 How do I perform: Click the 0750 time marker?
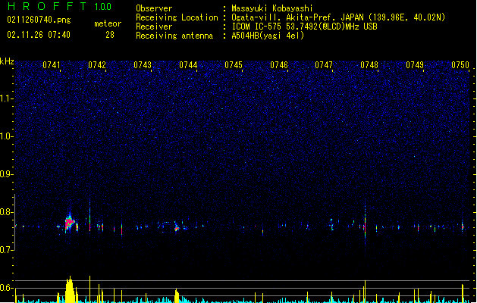pos(460,65)
